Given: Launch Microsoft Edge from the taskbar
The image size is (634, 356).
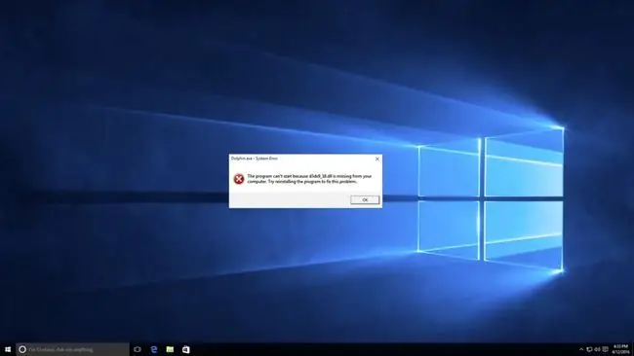Looking at the screenshot, I should coord(154,349).
